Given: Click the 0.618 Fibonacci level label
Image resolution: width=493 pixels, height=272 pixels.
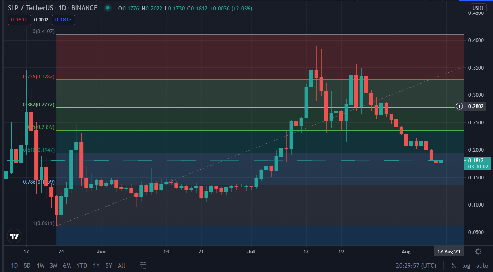Looking at the screenshot, I should point(39,150).
